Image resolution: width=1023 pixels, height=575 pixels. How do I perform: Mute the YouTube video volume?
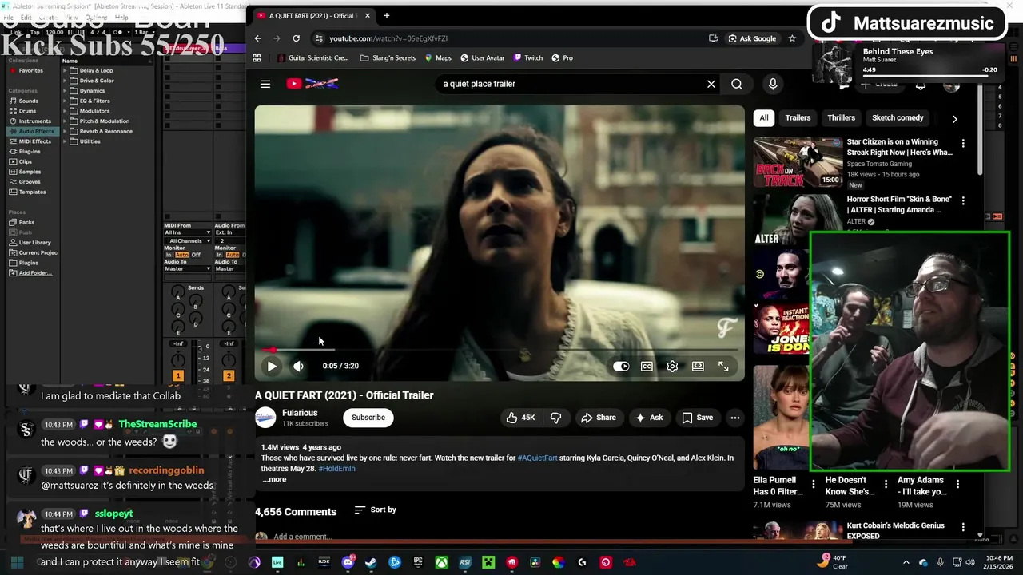(298, 366)
